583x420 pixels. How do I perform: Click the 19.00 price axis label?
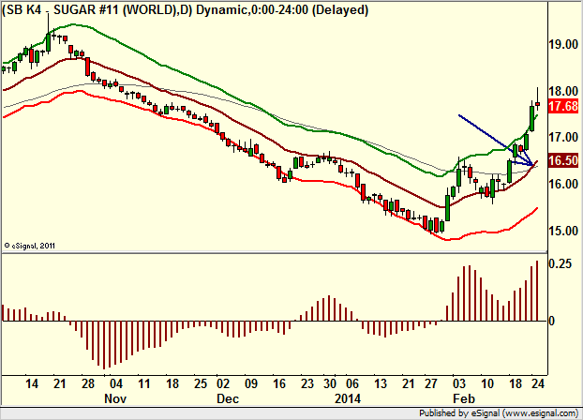(x=563, y=44)
